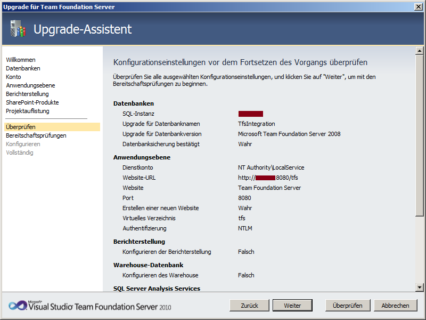Click the Port value 8080
Viewport: 426px width, 320px height.
coord(244,198)
